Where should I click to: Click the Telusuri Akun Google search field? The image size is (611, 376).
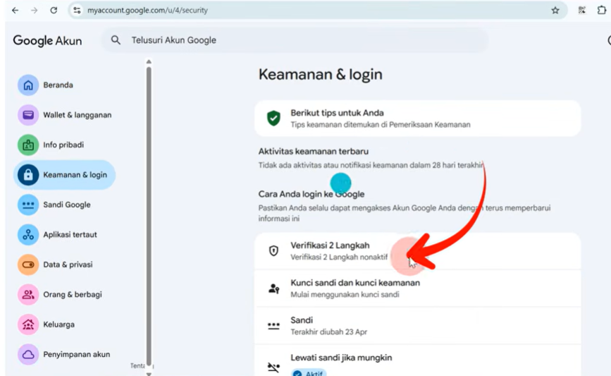tap(295, 40)
